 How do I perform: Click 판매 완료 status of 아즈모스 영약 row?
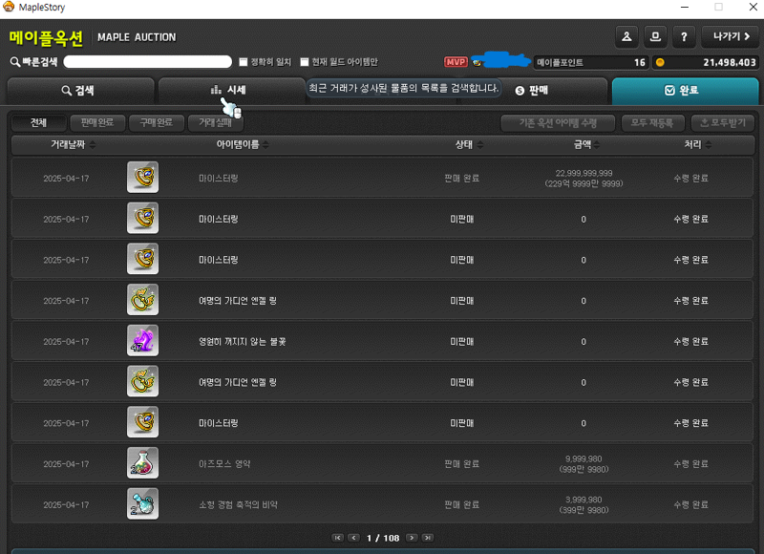pyautogui.click(x=462, y=464)
